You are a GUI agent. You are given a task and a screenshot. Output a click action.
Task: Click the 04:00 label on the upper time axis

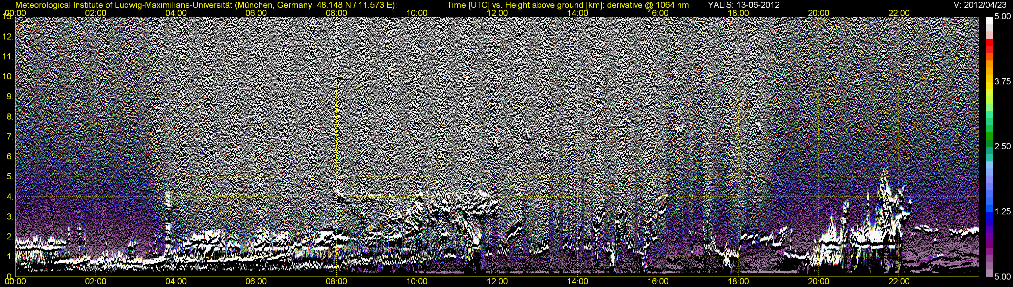[176, 13]
